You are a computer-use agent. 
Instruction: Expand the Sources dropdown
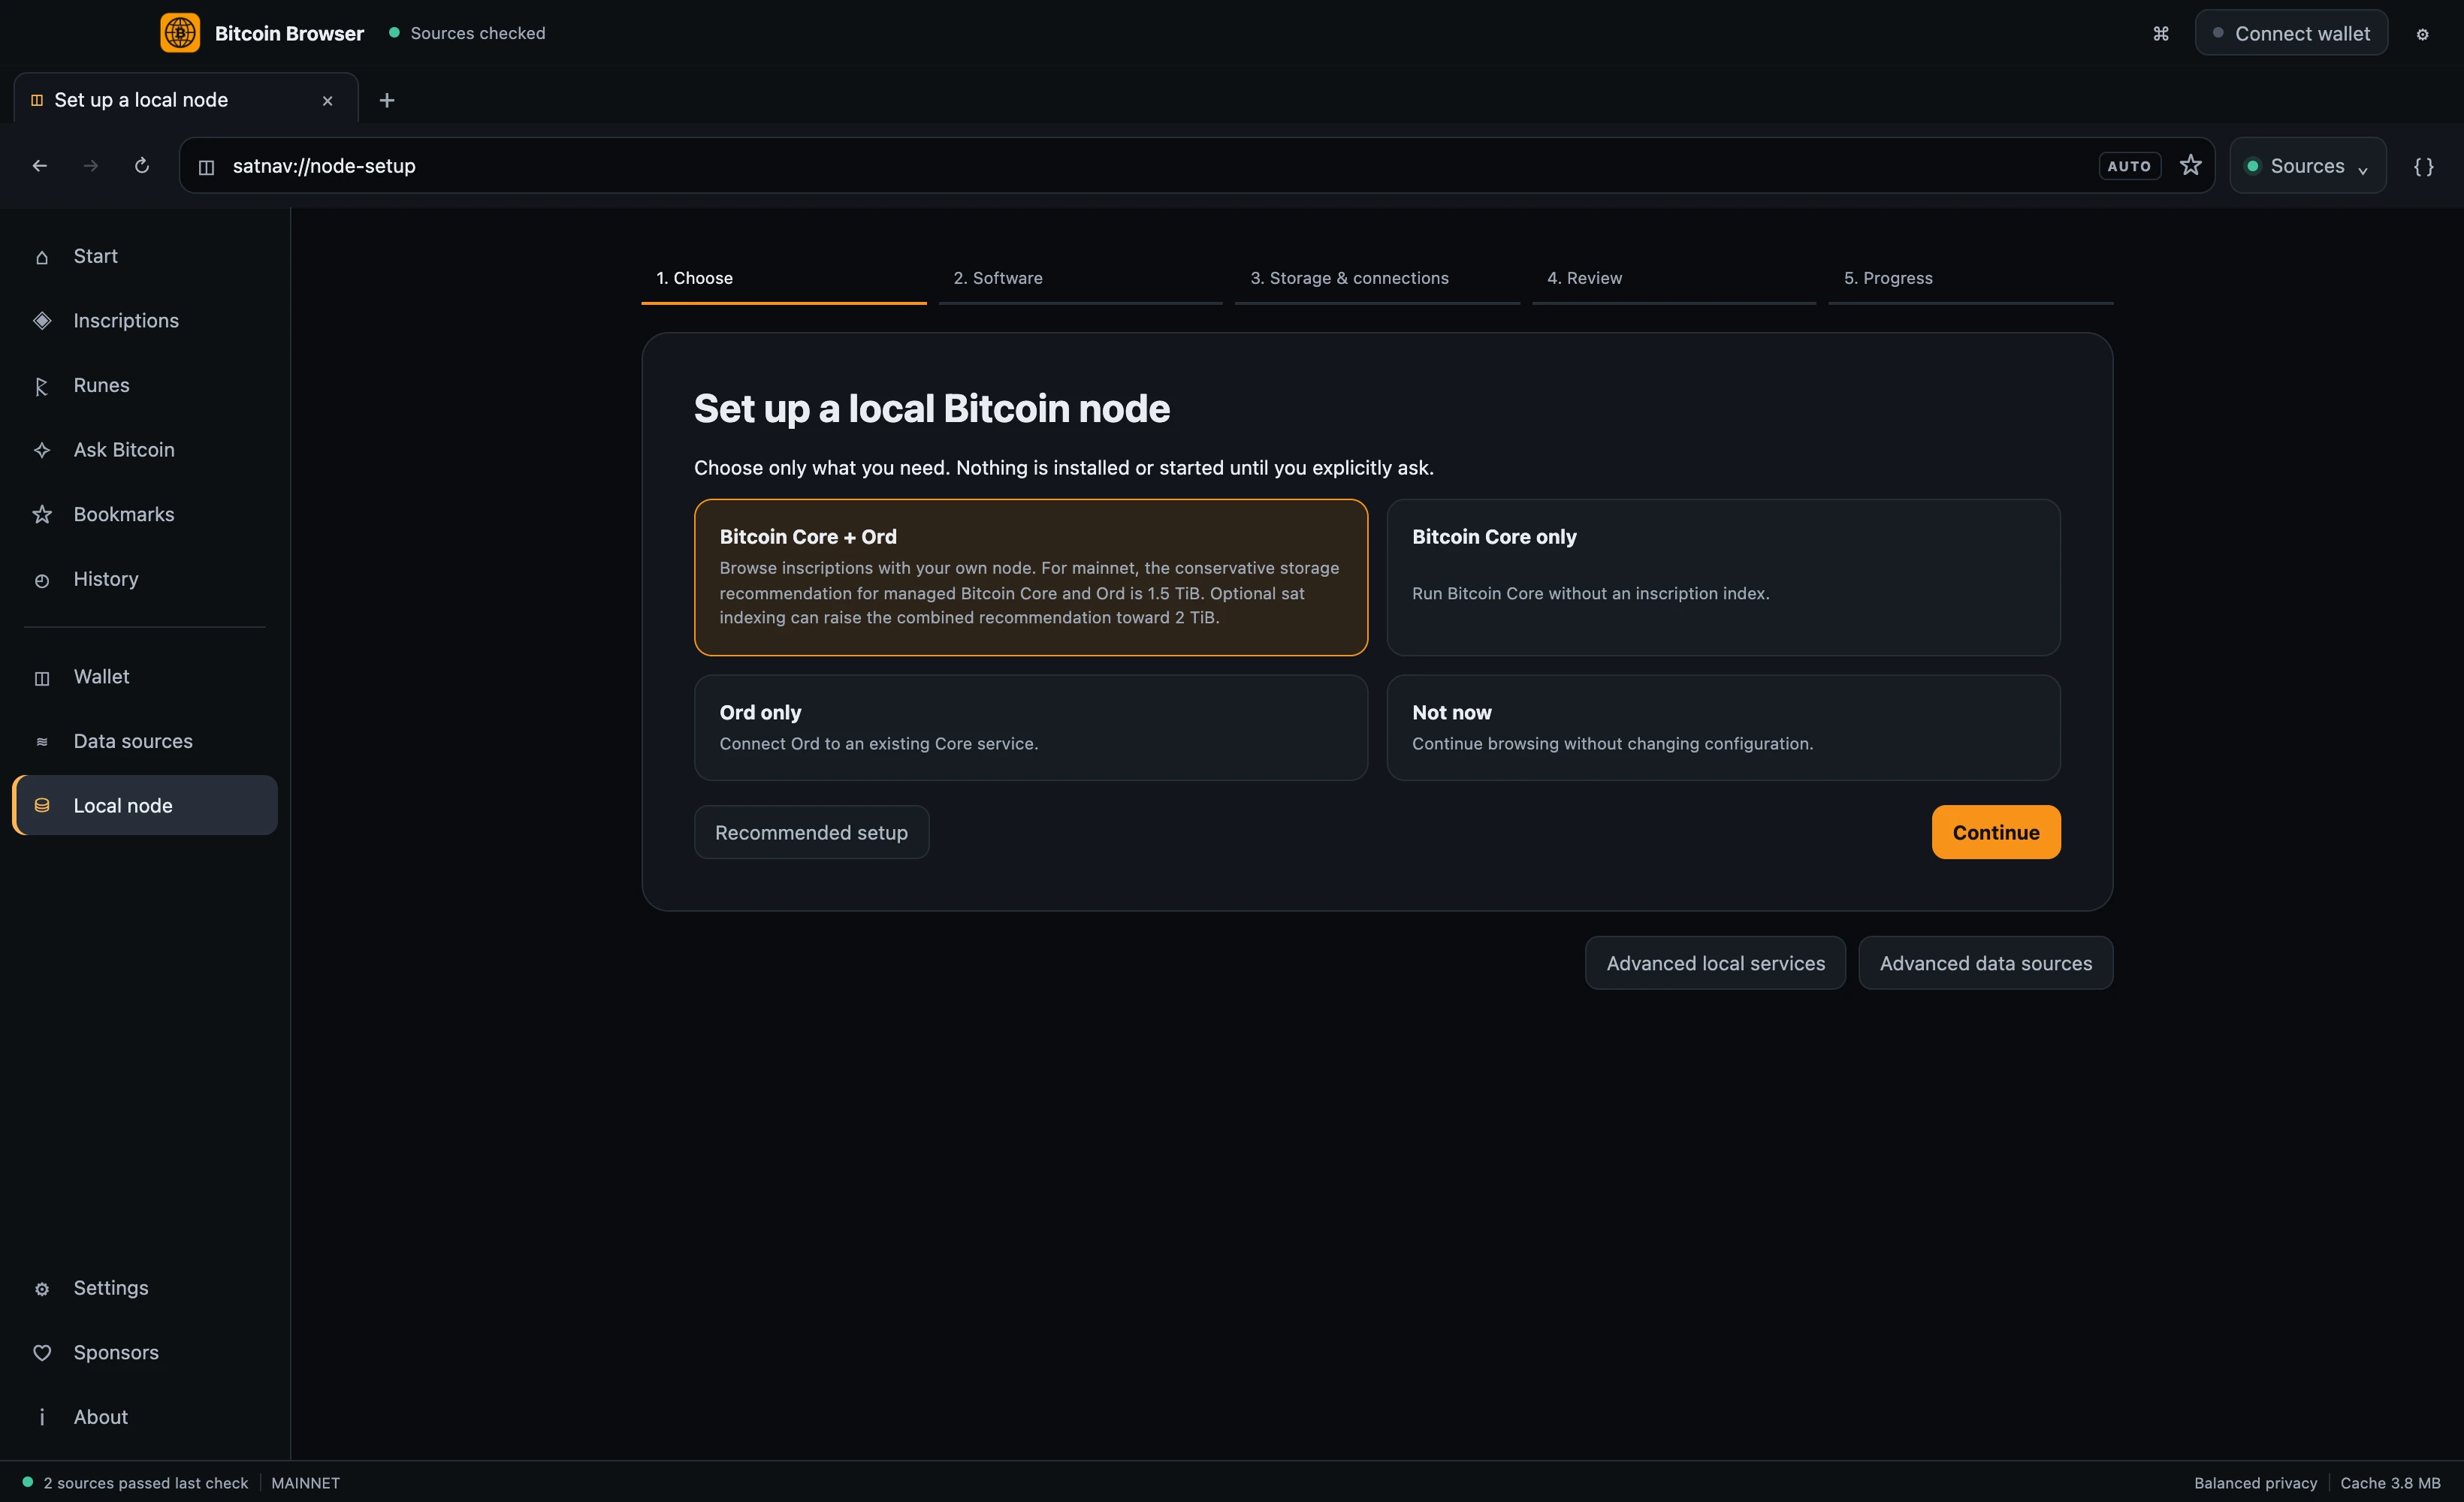[2308, 166]
